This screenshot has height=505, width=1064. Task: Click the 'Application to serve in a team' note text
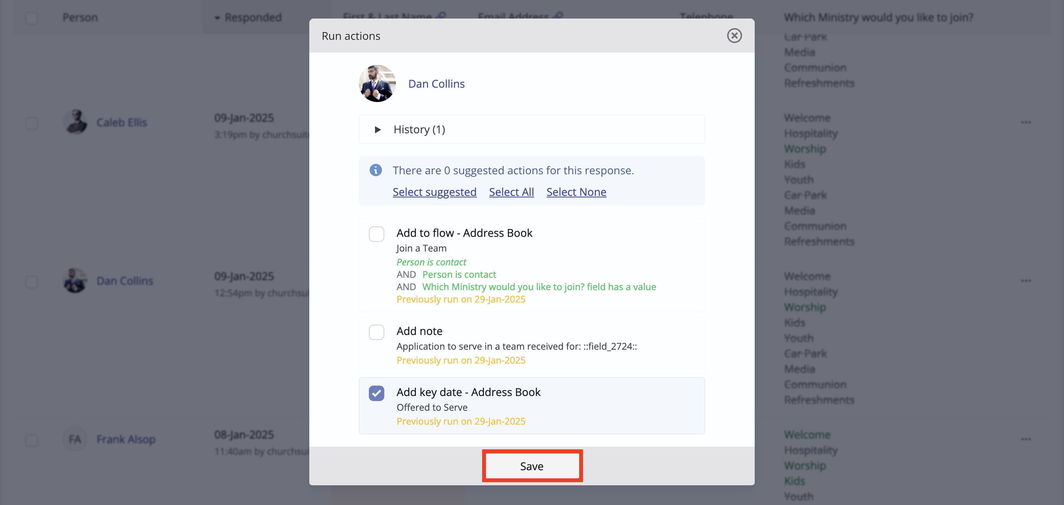point(517,346)
